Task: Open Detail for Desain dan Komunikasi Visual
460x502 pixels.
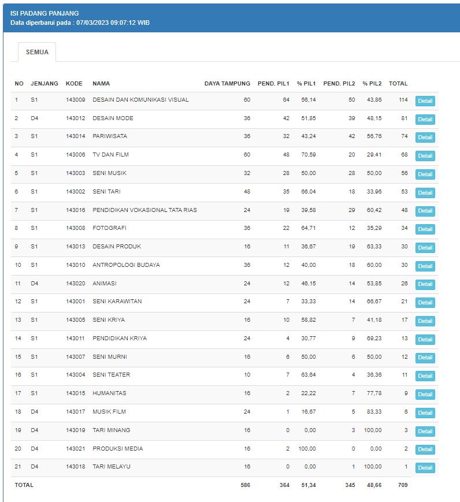Action: coord(425,101)
